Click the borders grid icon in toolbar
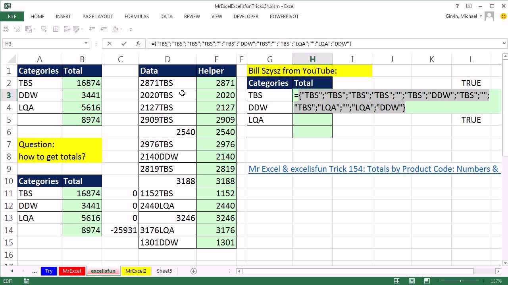 [56, 29]
